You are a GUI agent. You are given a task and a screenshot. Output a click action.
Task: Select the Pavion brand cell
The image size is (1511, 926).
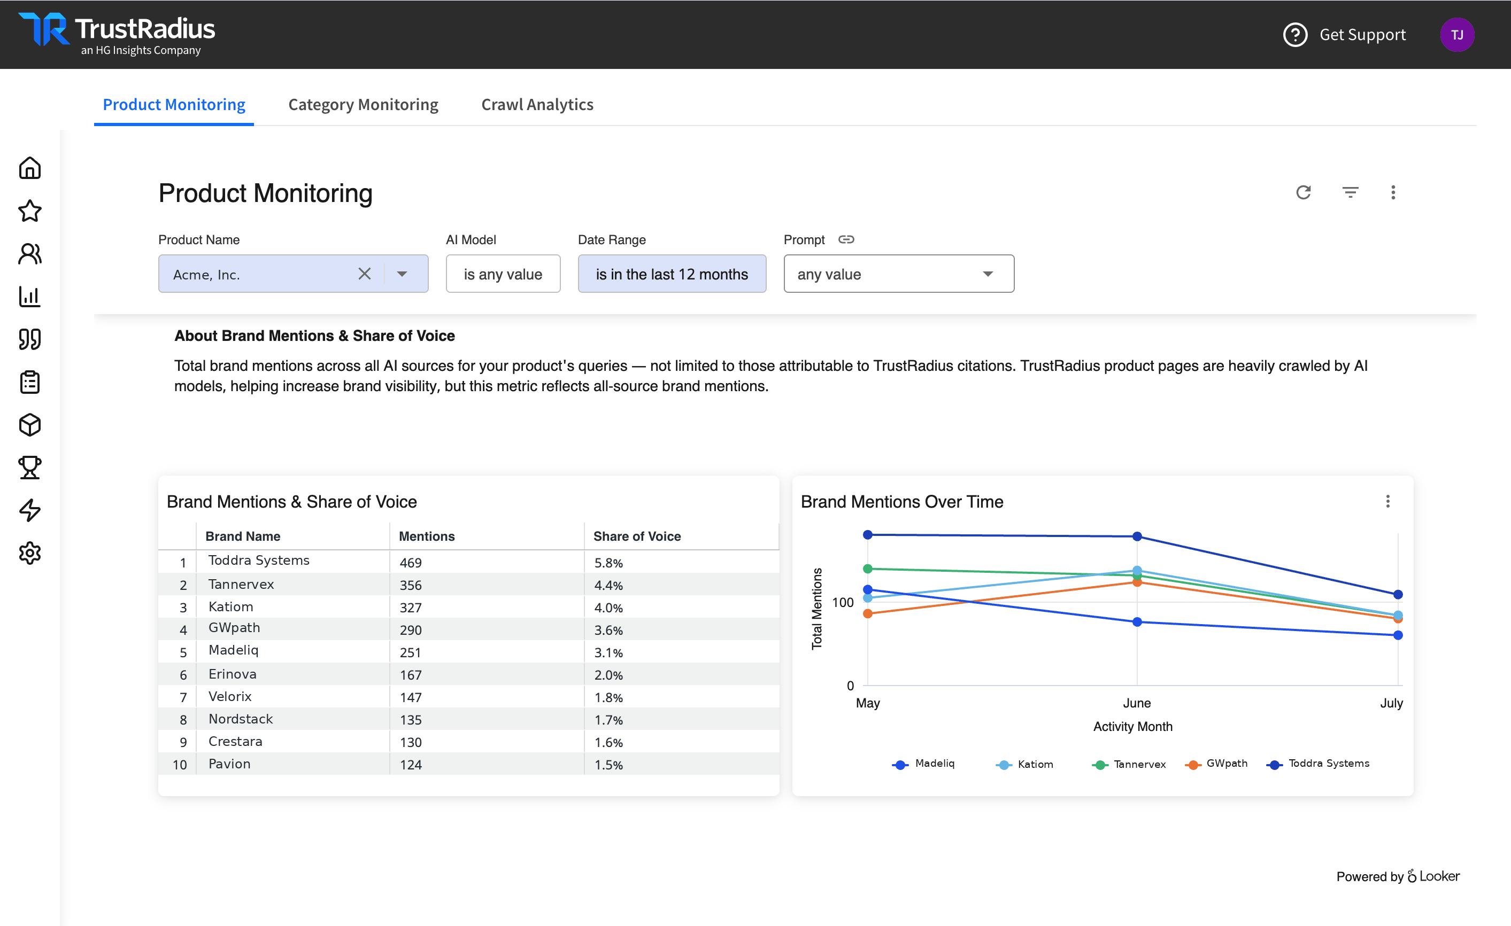click(292, 764)
